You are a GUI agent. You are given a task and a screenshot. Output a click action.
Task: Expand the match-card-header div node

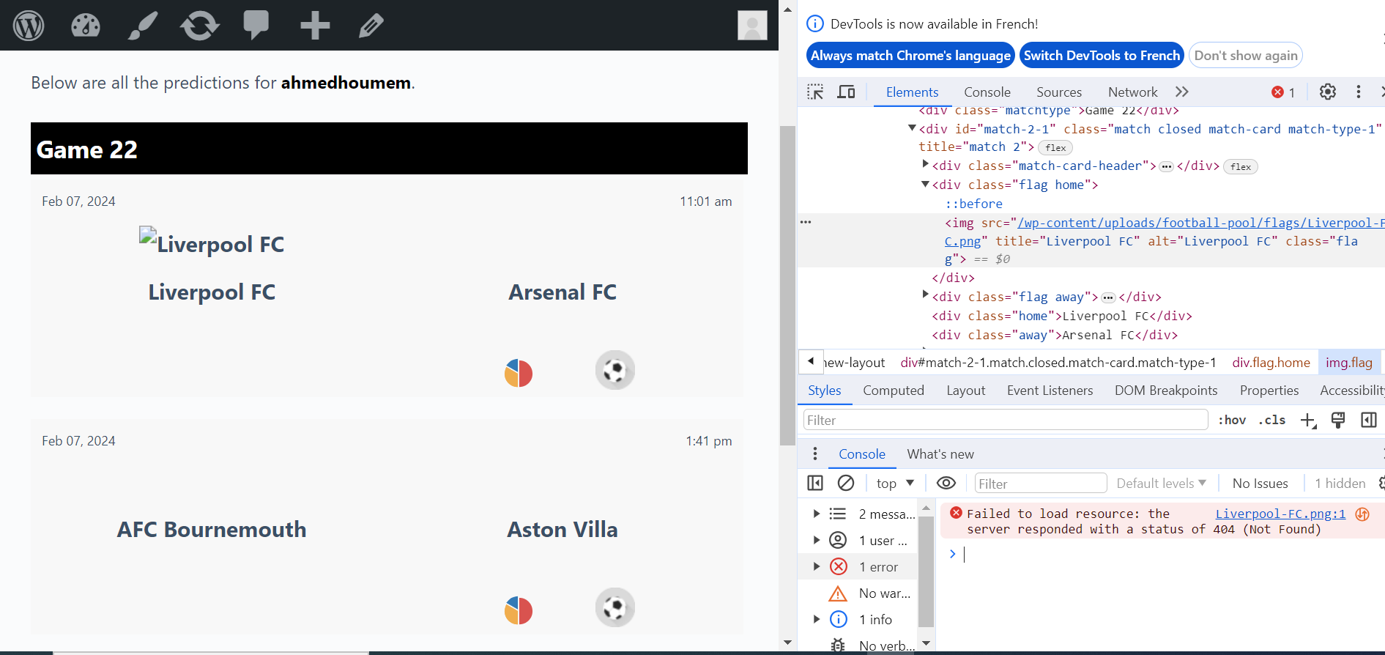(925, 165)
